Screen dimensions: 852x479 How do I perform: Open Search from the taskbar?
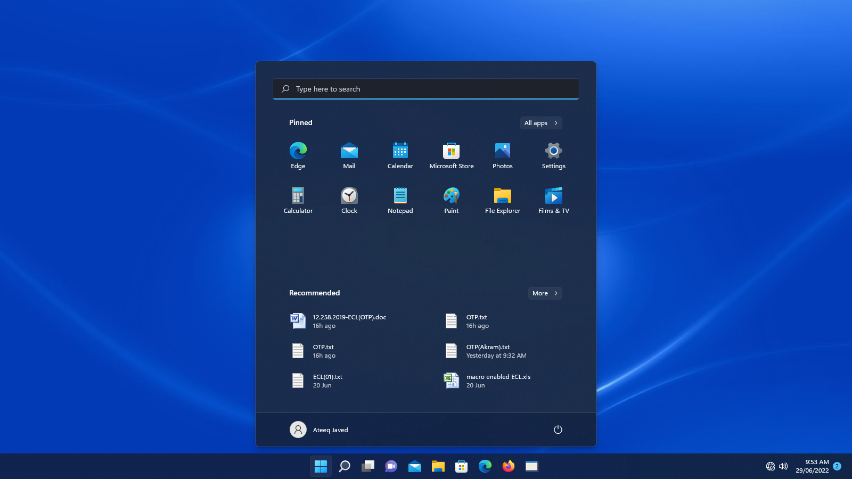345,466
